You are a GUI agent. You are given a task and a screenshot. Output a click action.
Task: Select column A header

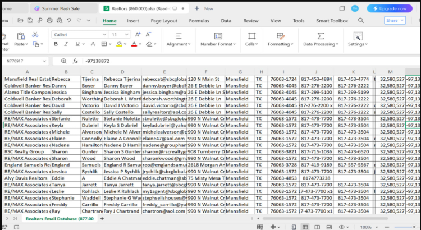coord(27,72)
